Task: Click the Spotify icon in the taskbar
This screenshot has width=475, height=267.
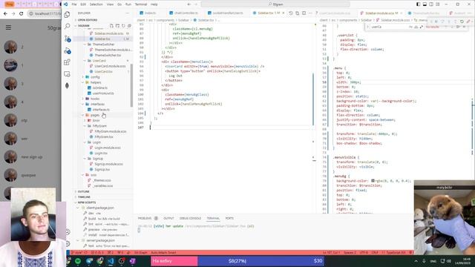Action: click(78, 261)
